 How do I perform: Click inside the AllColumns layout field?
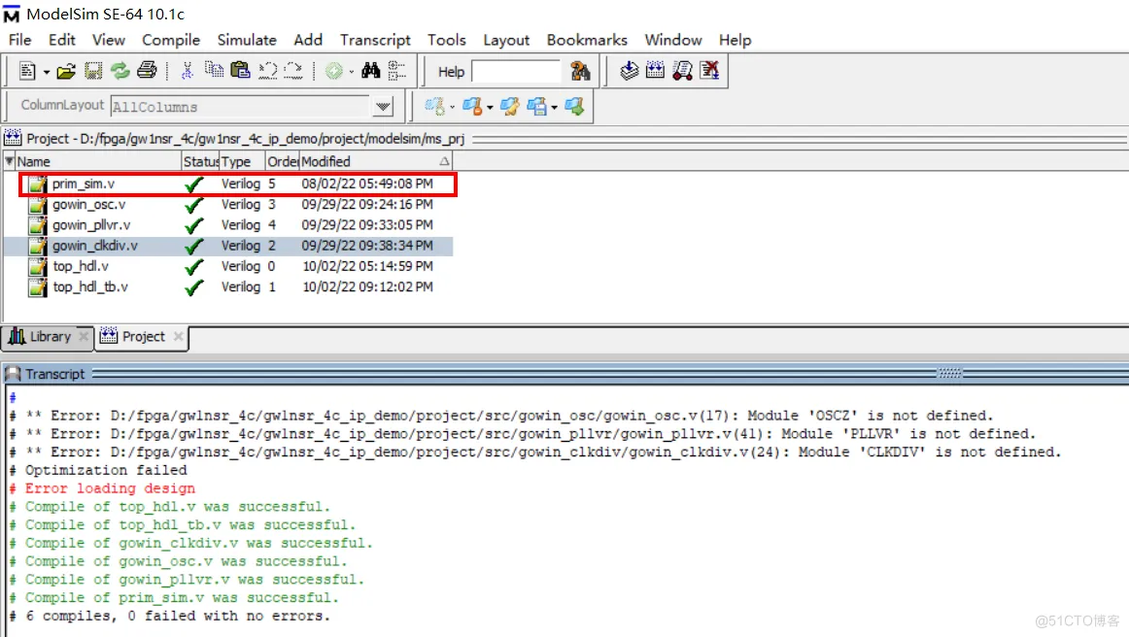tap(241, 107)
